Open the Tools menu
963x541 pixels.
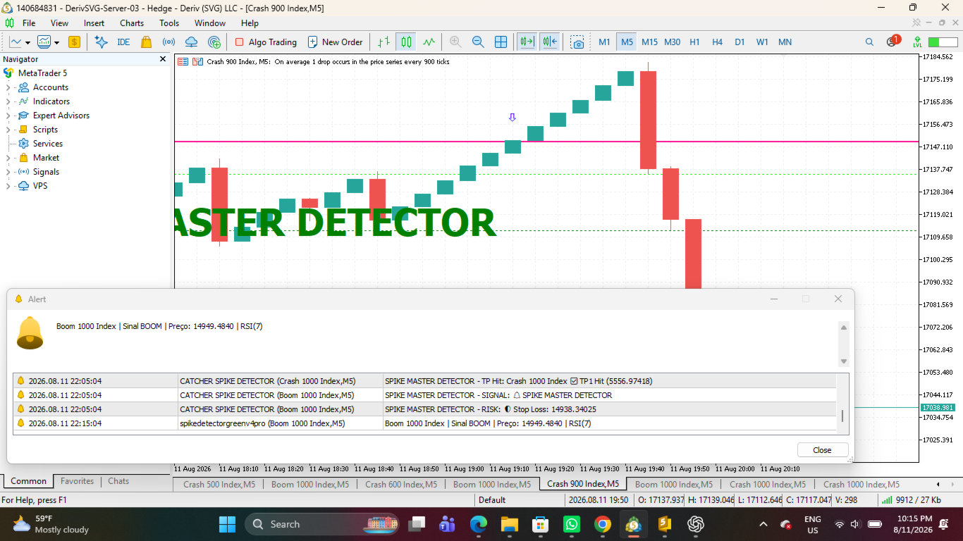point(169,23)
